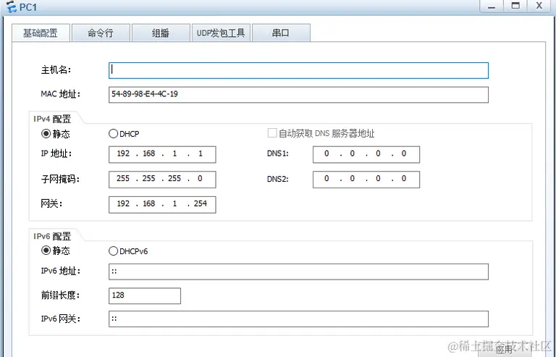Viewport: 556px width, 357px height.
Task: Click the IPv6 地址 input field
Action: [298, 272]
